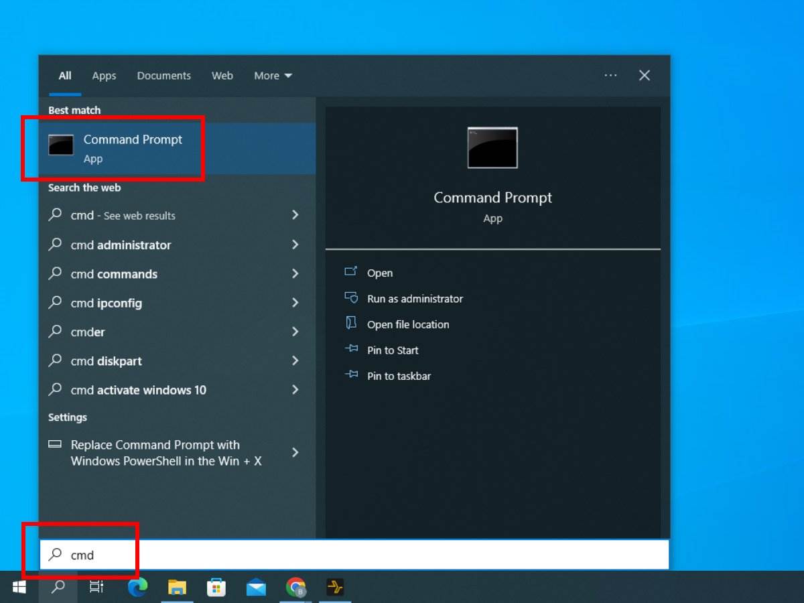804x603 pixels.
Task: Expand the More filter dropdown
Action: coord(273,76)
